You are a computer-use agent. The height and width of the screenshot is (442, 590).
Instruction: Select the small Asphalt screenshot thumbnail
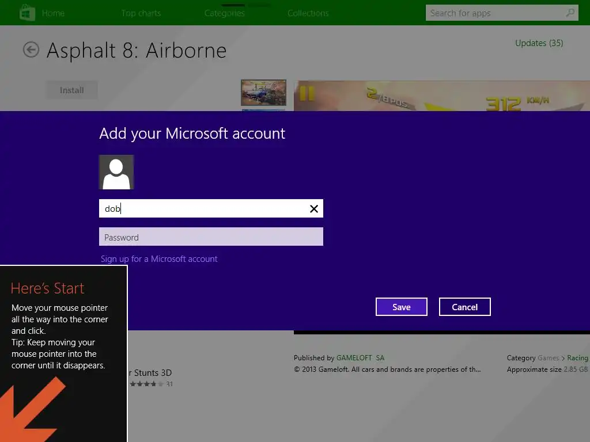point(263,93)
